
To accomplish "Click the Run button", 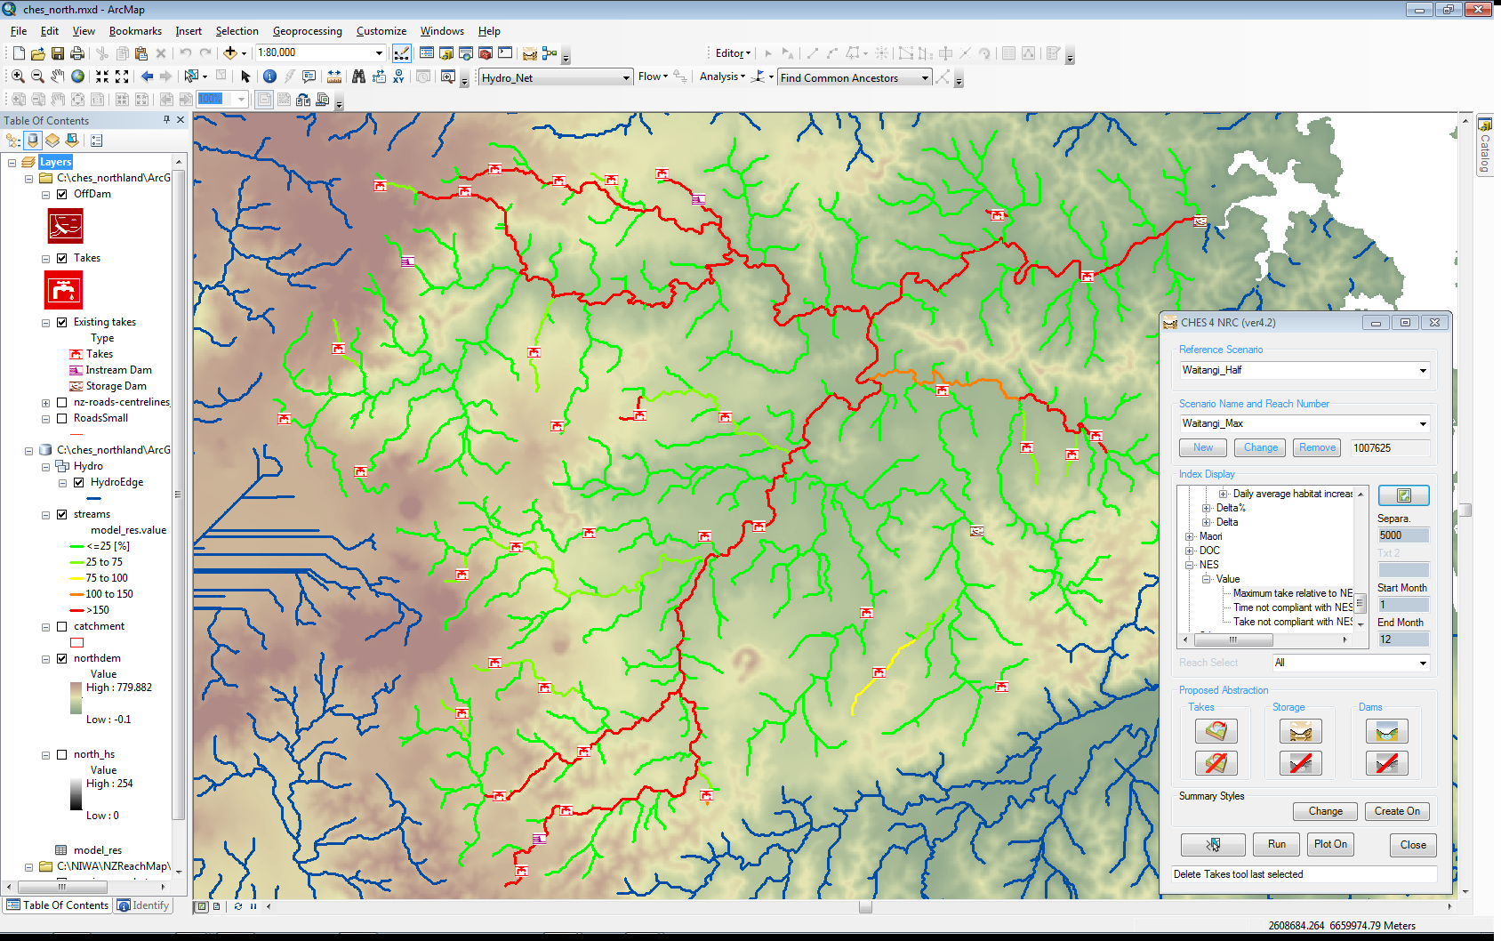I will tap(1276, 844).
